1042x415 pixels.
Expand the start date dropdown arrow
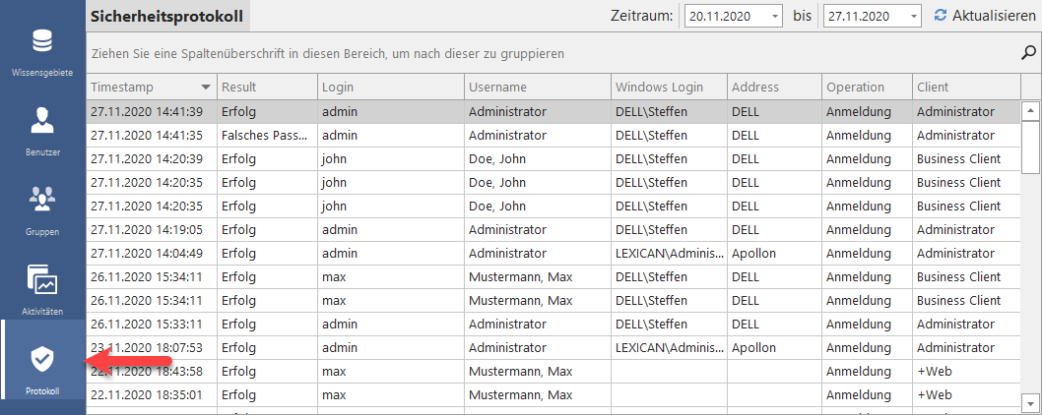pos(774,17)
